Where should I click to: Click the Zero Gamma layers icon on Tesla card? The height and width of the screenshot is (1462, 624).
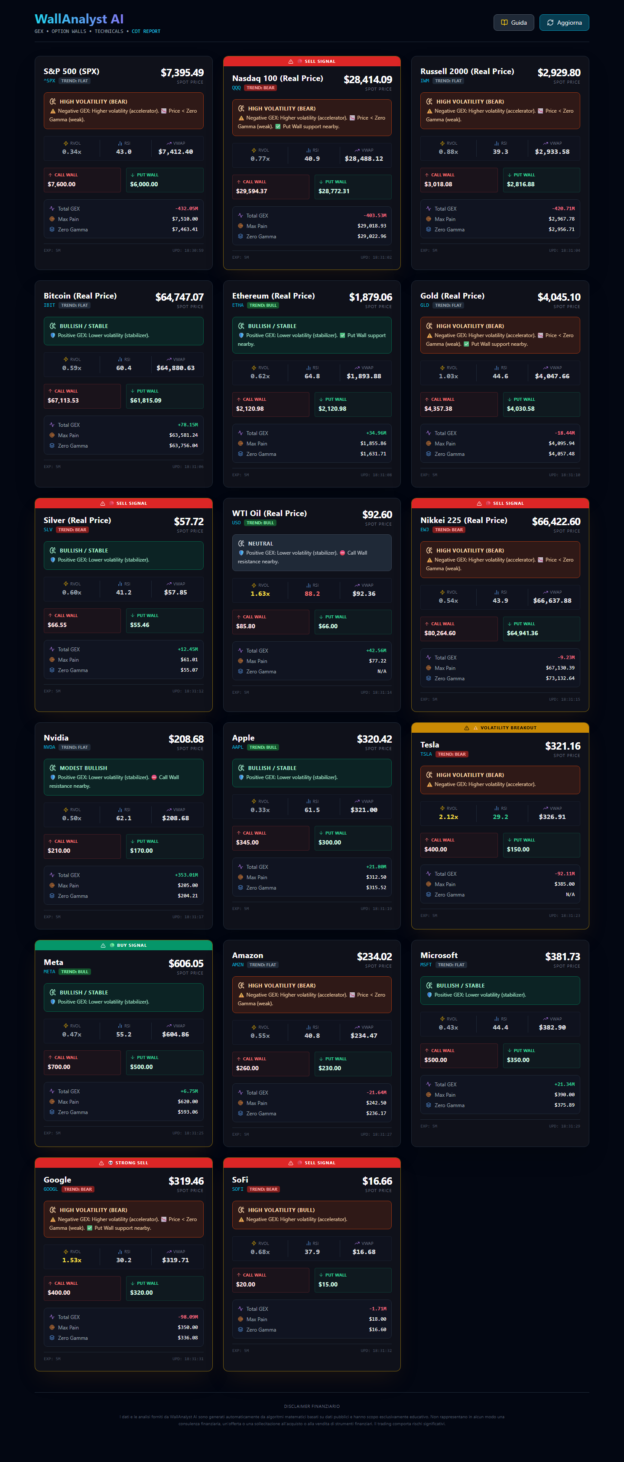(x=429, y=894)
